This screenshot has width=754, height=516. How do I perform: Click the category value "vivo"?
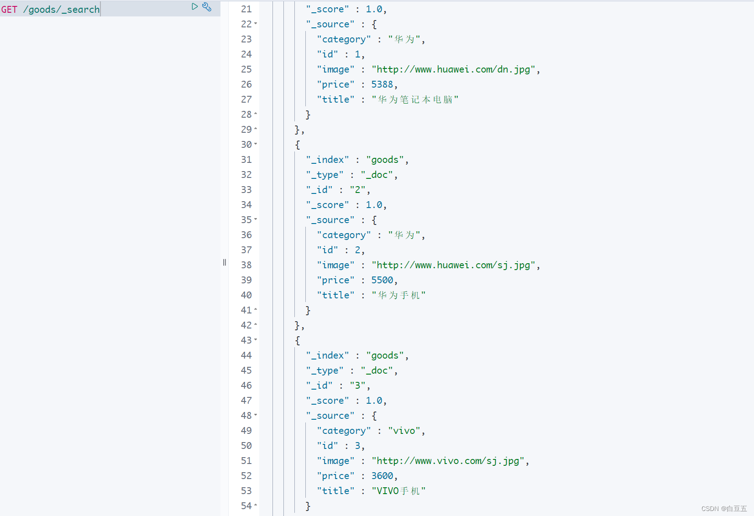click(x=404, y=431)
